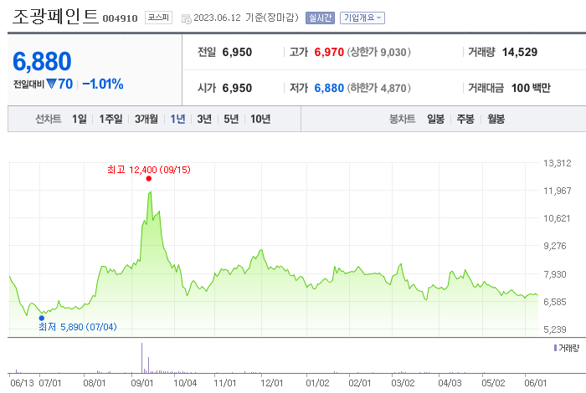
Task: Click the red 최고 high point marker
Action: 149,179
